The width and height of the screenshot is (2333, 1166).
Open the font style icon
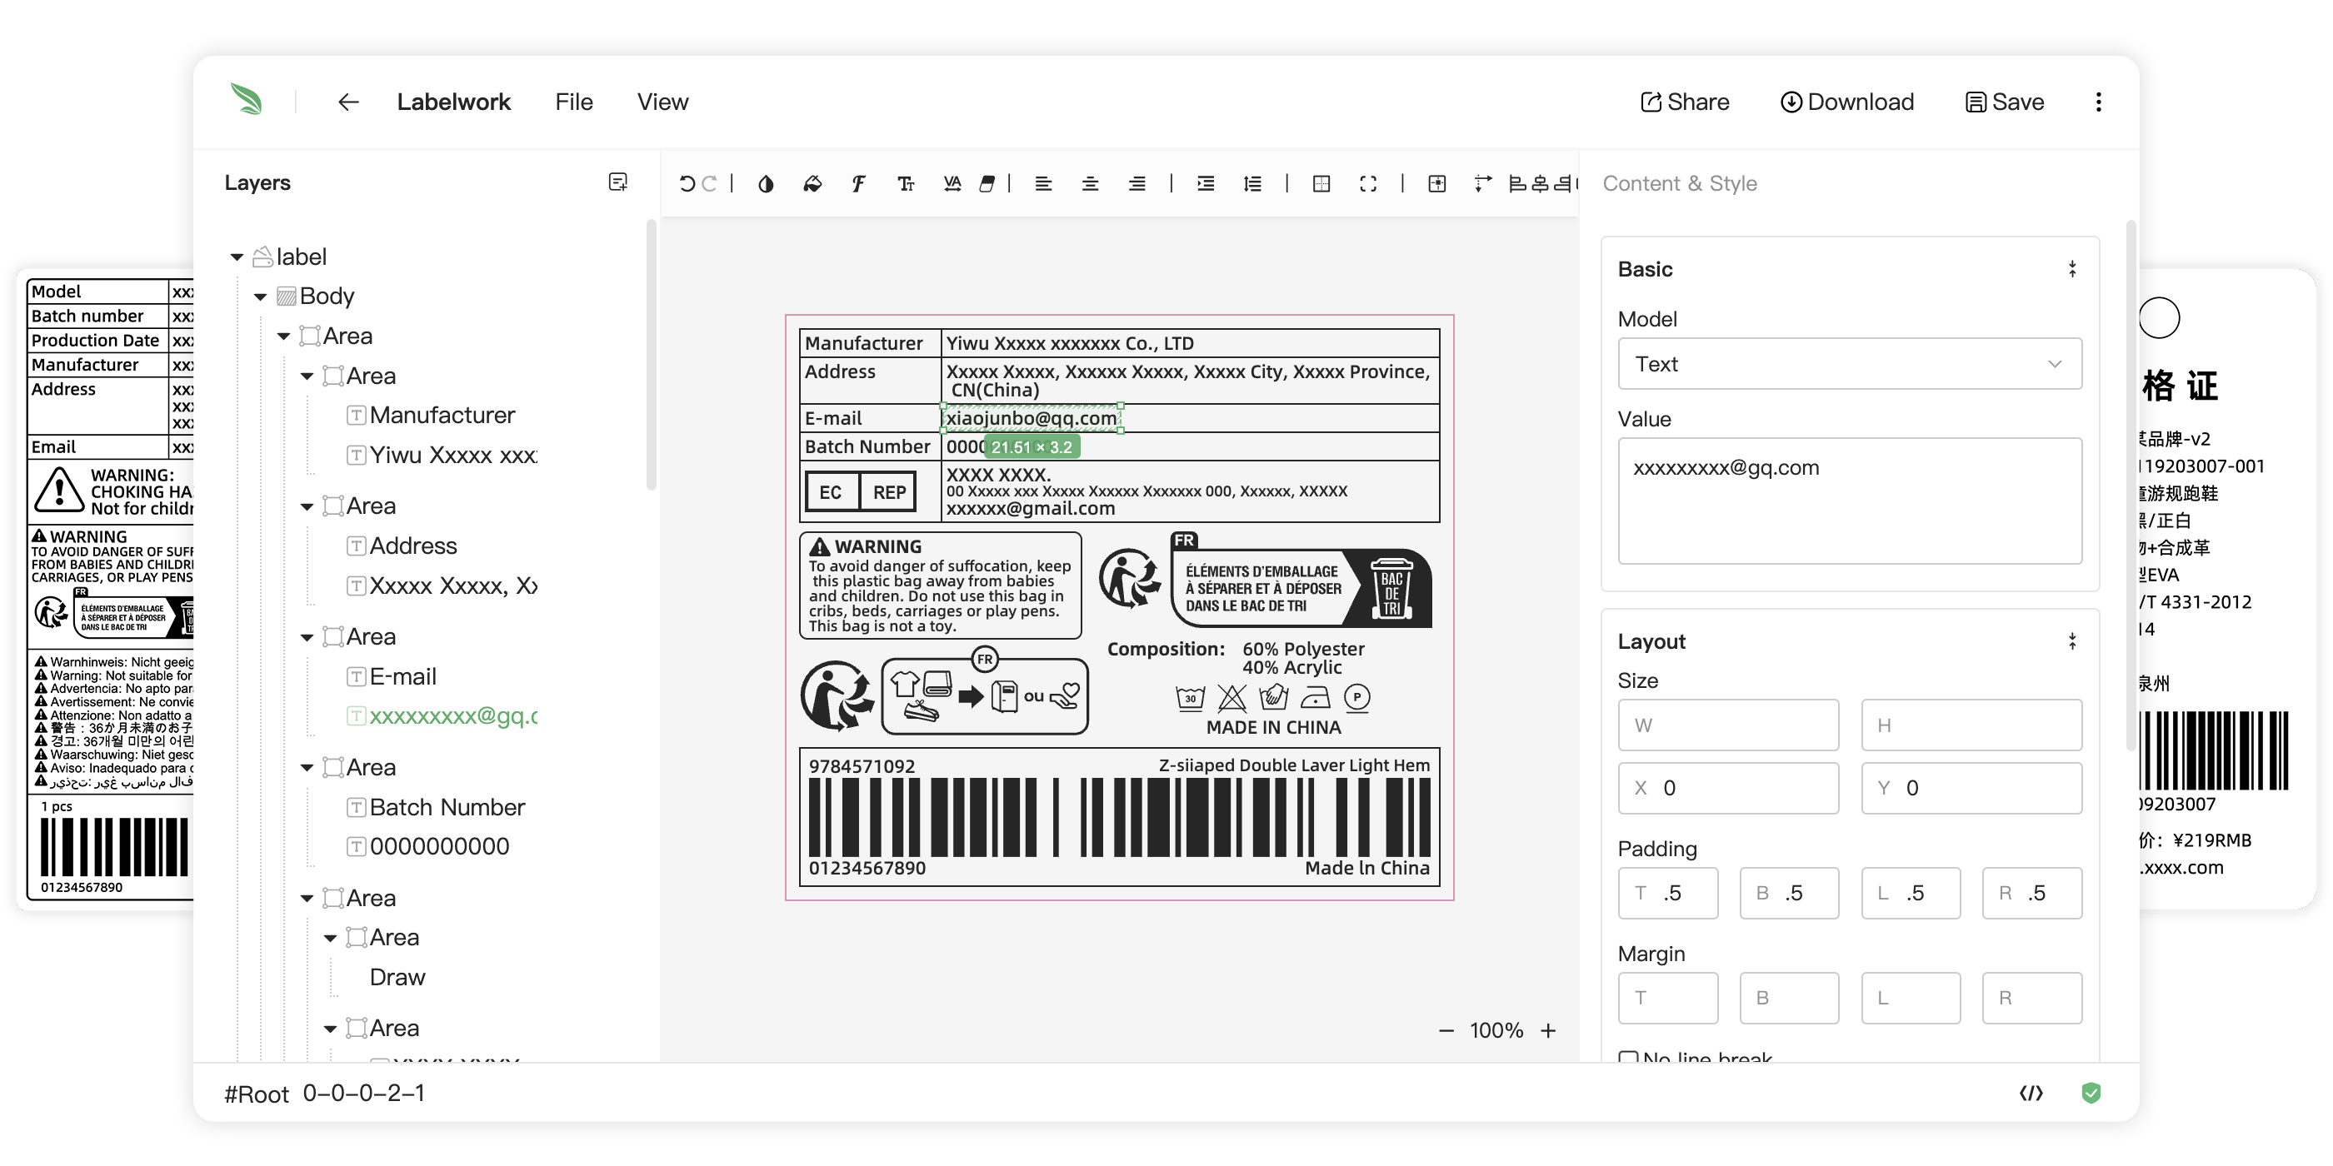857,184
